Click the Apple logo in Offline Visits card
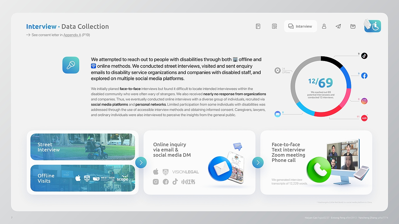 pos(78,178)
